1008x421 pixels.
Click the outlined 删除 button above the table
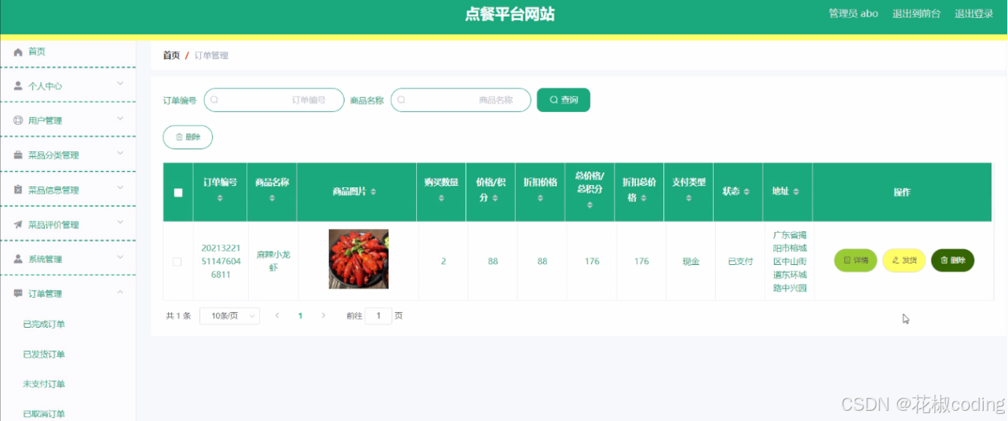(x=188, y=137)
